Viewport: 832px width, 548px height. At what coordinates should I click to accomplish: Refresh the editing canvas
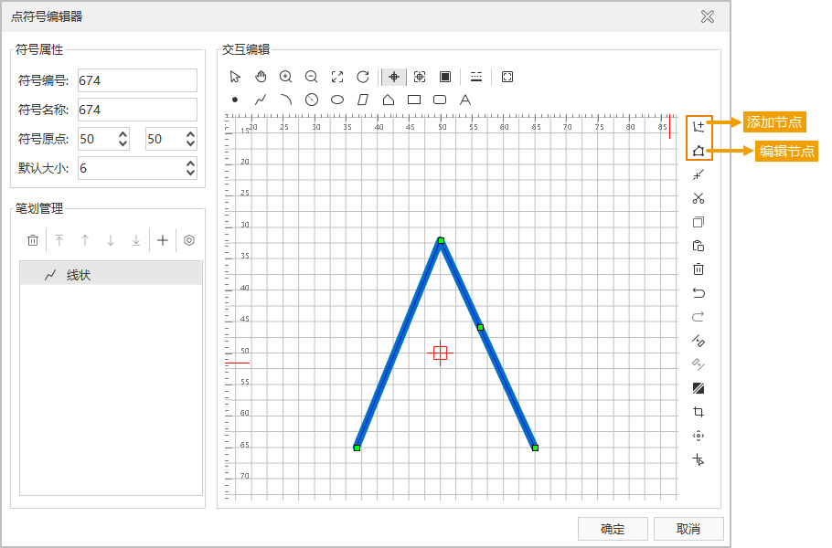[363, 77]
